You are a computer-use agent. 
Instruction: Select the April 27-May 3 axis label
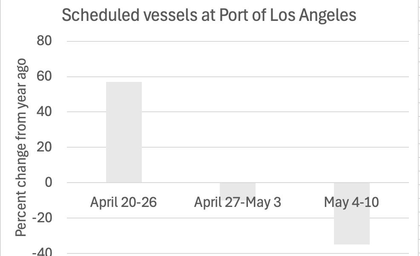238,202
